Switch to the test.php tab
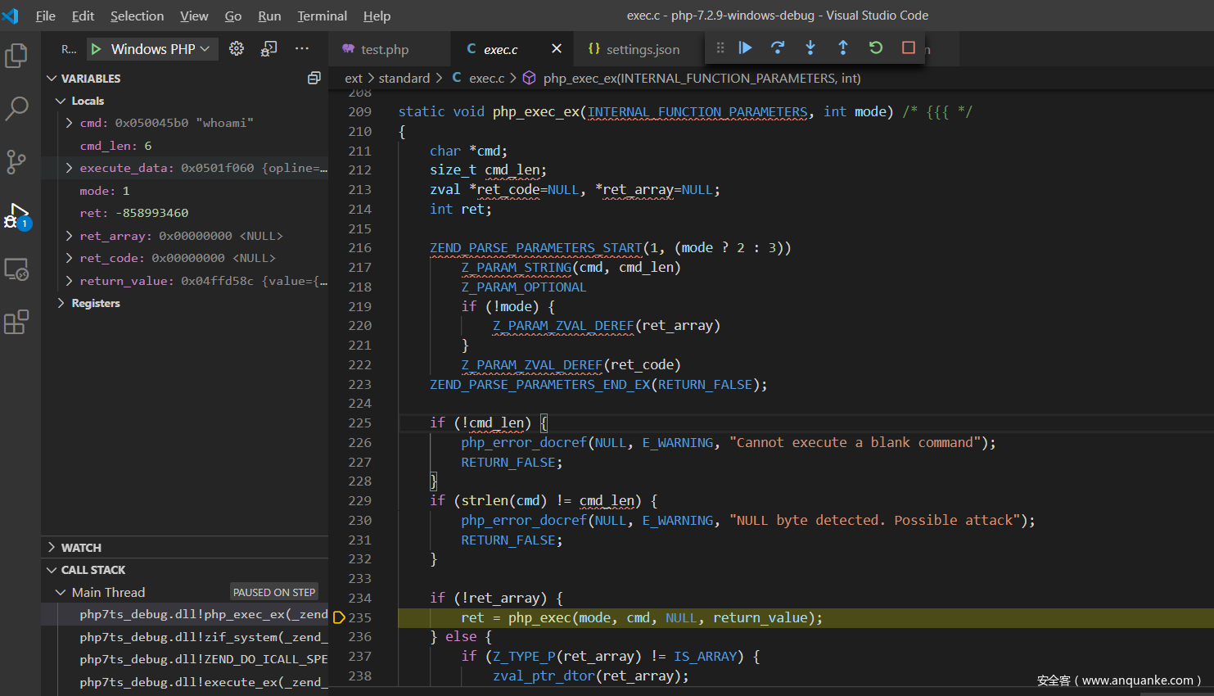The height and width of the screenshot is (696, 1214). click(385, 50)
